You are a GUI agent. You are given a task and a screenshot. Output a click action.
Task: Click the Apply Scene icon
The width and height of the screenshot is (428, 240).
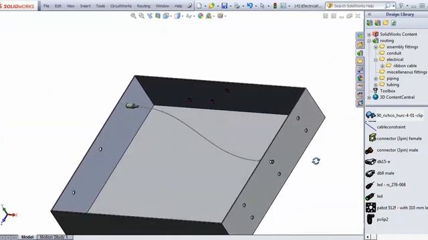[209, 16]
